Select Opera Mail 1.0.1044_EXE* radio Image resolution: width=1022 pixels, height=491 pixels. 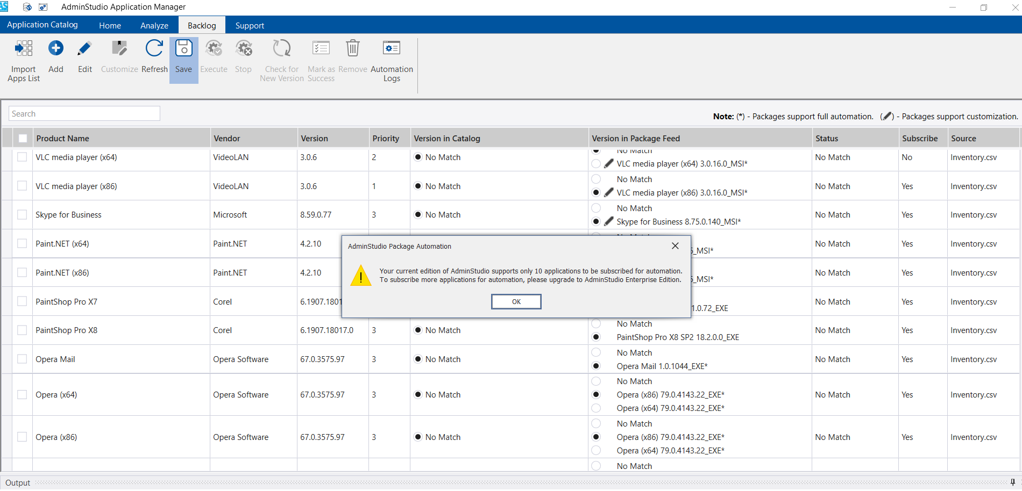pyautogui.click(x=596, y=366)
